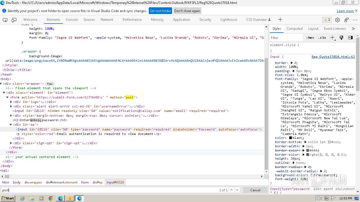
Task: Open the send feedback icon
Action: [346, 20]
